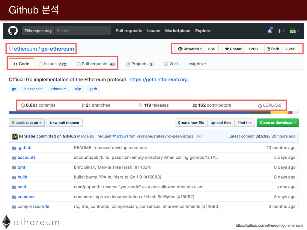This screenshot has width=307, height=230.
Task: Open the d3b user avatar menu
Action: click(x=294, y=31)
